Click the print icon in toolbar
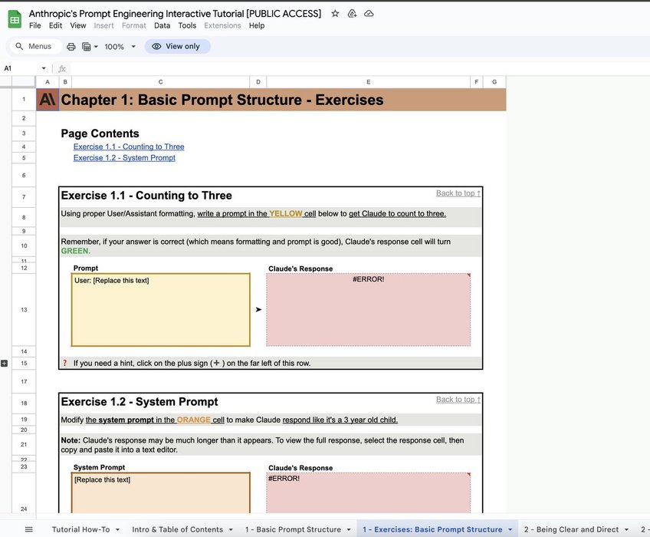Viewport: 650px width, 537px height. (x=71, y=47)
